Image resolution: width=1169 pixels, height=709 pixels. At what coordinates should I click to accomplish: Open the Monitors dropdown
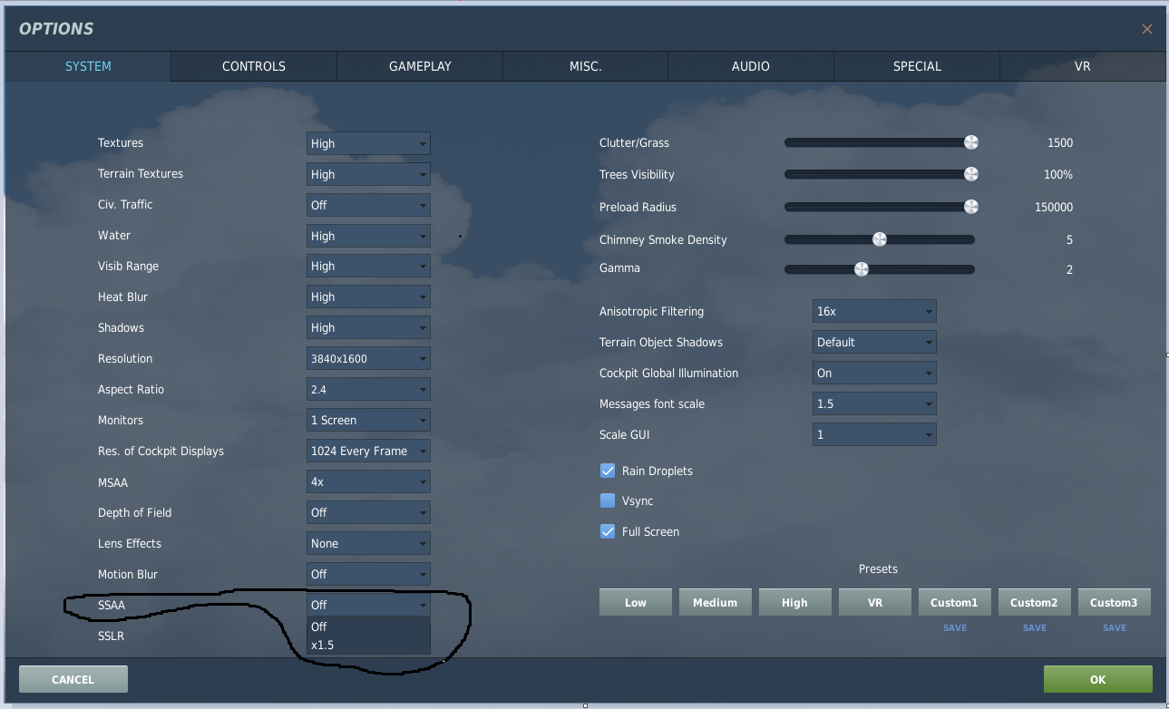(x=368, y=421)
